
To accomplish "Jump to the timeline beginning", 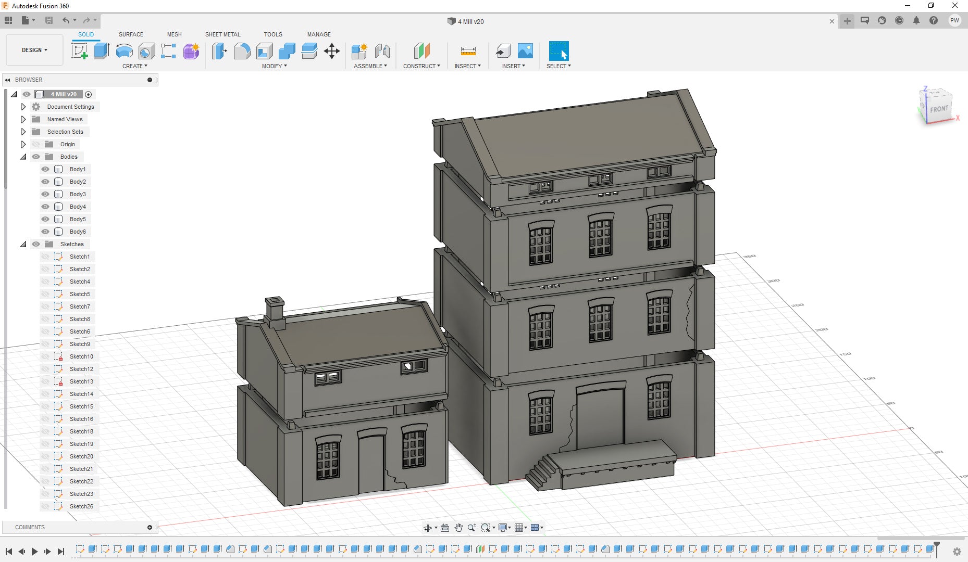I will click(9, 552).
